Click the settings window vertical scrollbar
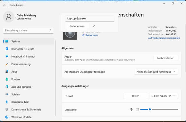Screen dimensions: 186x122 click(x=185, y=48)
